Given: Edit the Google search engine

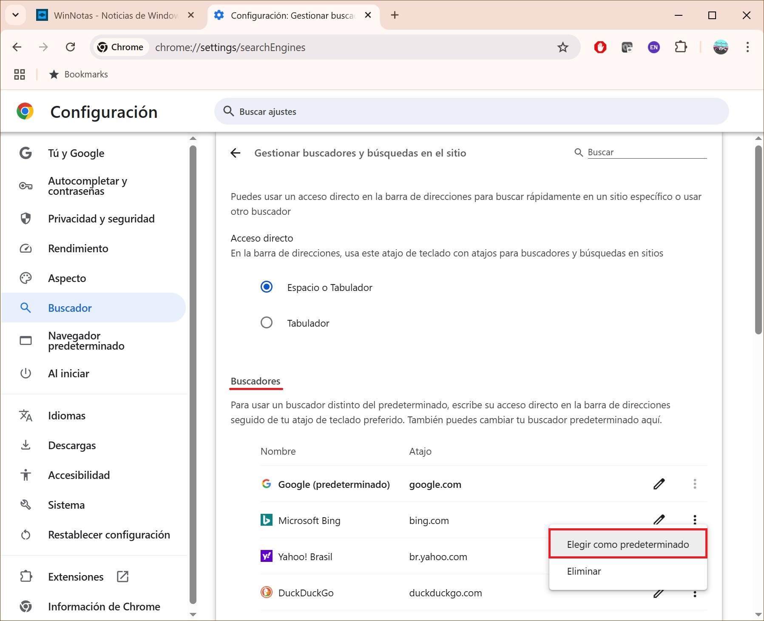Looking at the screenshot, I should pos(659,484).
